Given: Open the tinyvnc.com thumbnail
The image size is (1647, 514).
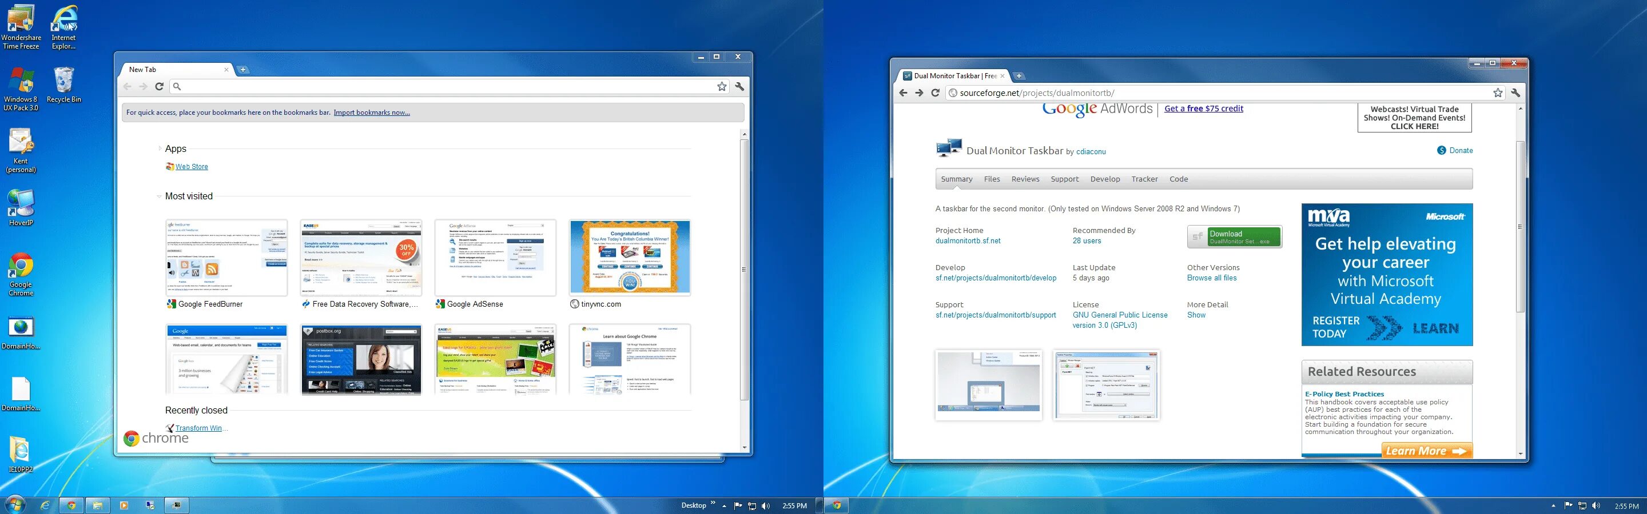Looking at the screenshot, I should click(630, 258).
